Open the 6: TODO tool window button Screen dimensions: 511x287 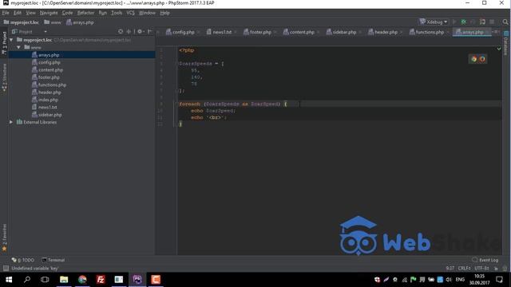point(23,260)
